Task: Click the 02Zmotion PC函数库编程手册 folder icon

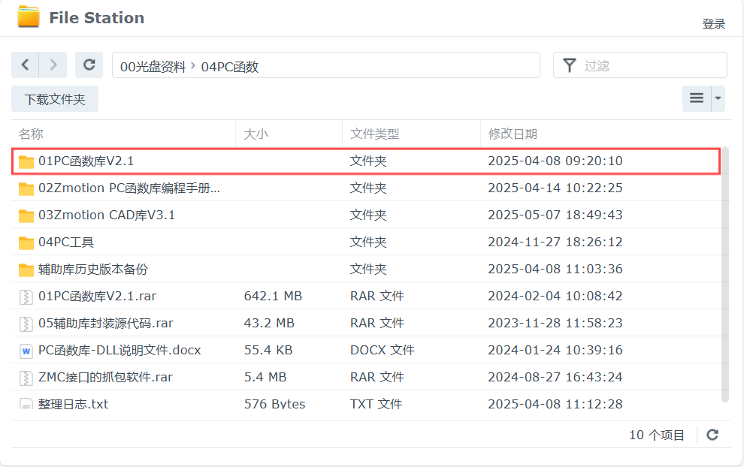Action: pyautogui.click(x=26, y=188)
